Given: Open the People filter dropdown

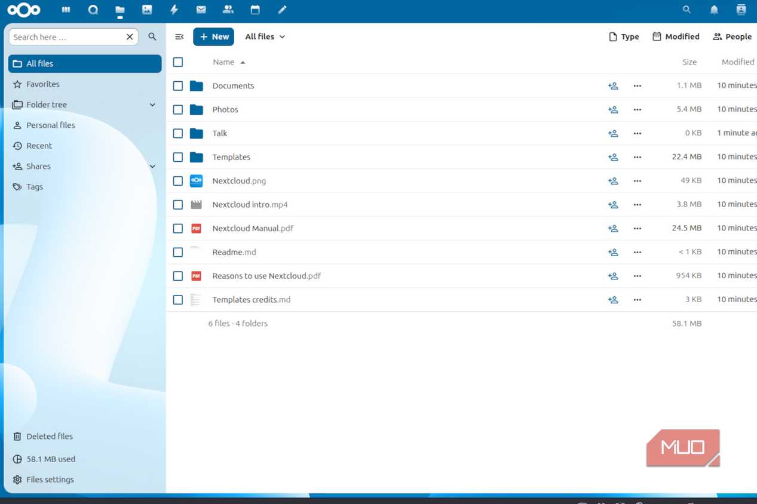Looking at the screenshot, I should [733, 37].
